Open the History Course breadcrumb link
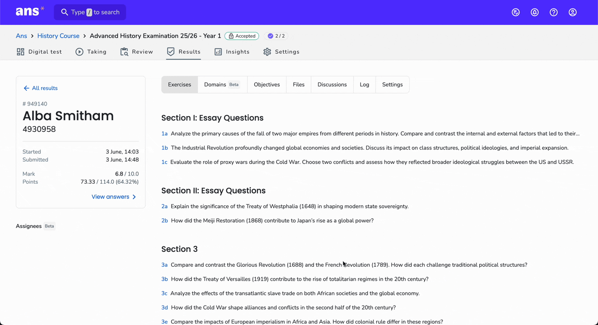598x325 pixels. [x=58, y=36]
